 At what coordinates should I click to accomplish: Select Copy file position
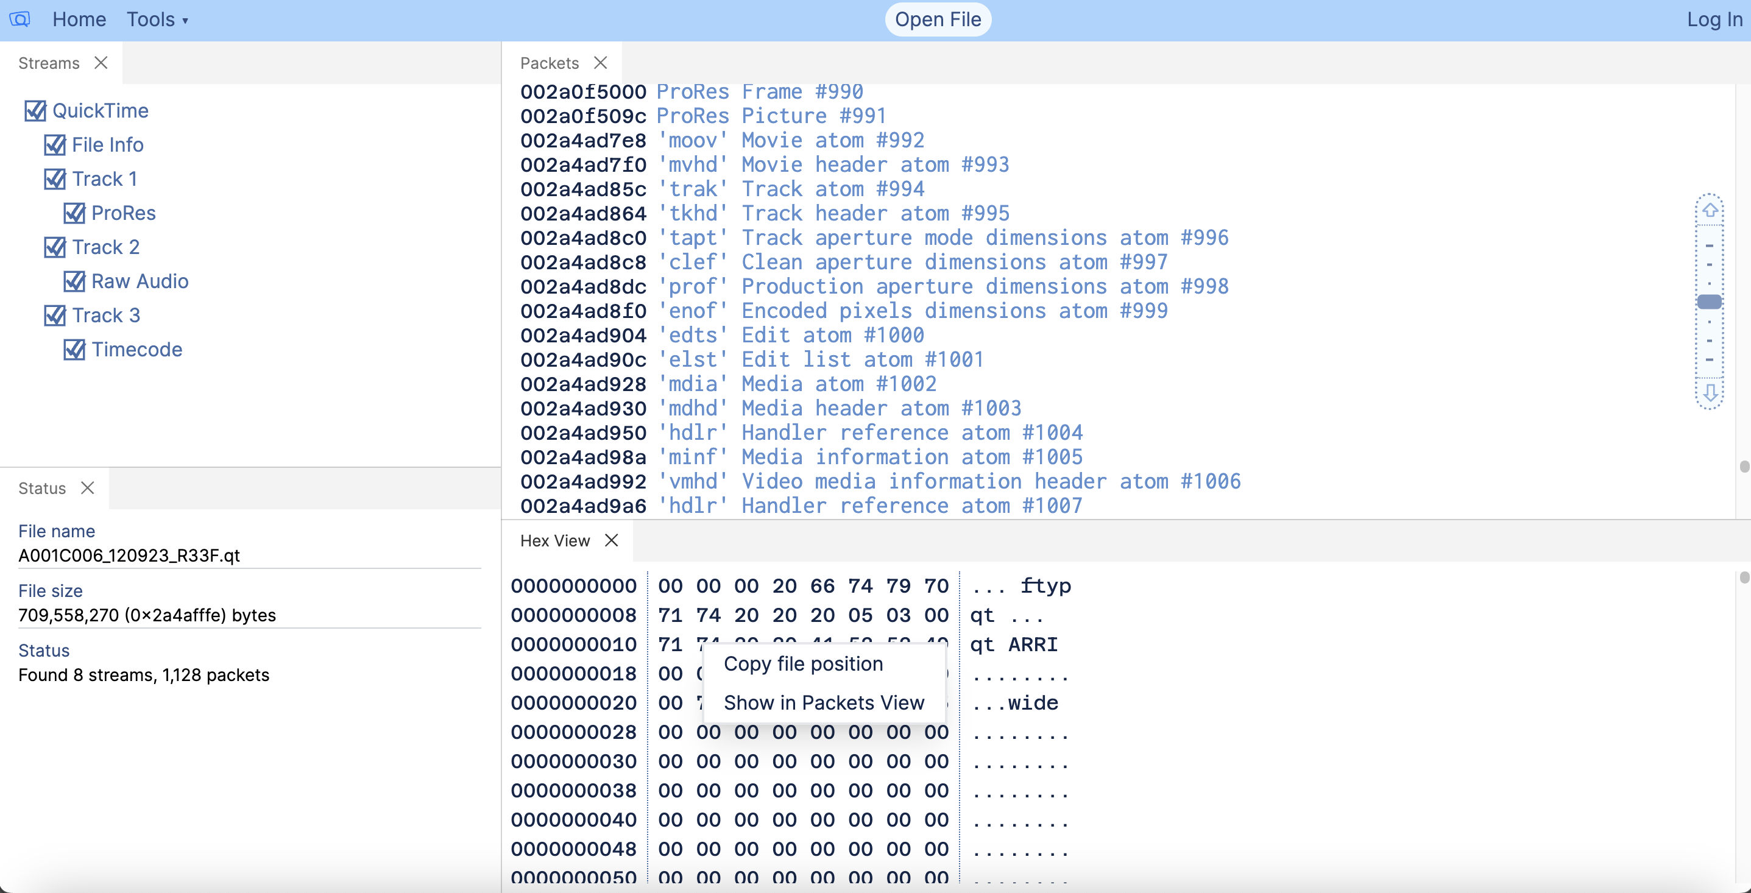804,664
